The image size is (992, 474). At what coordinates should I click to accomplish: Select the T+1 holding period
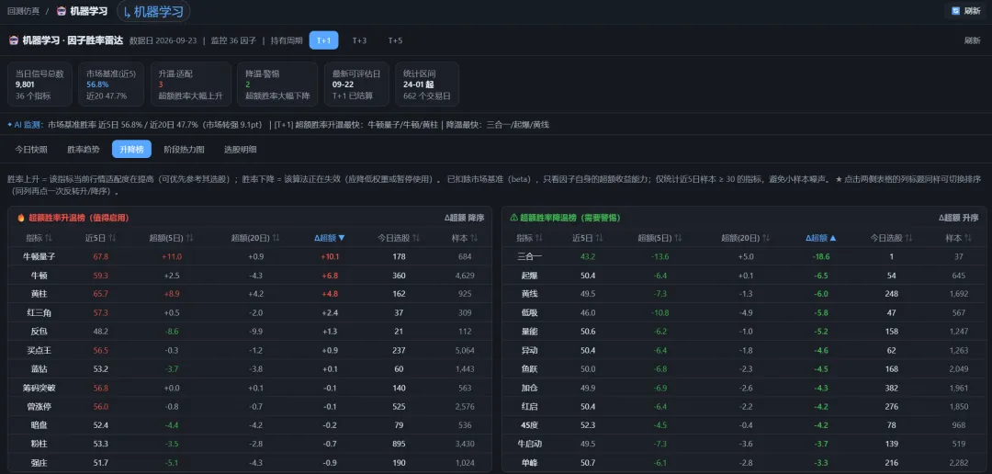[323, 40]
